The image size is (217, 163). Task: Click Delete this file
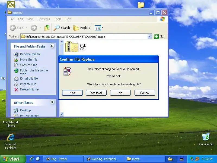click(x=29, y=89)
